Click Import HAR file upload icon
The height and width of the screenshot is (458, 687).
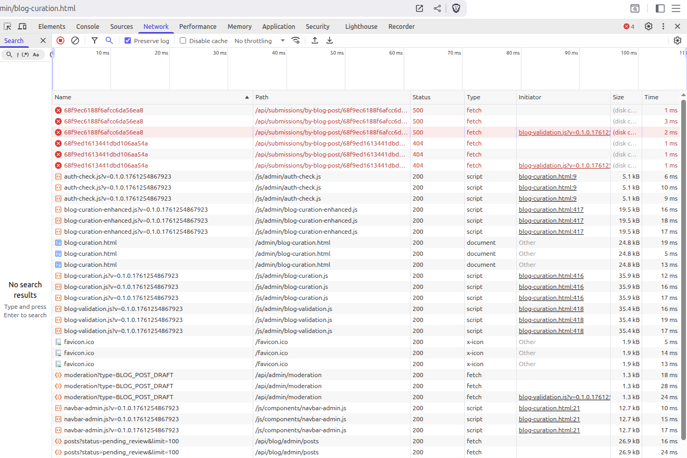click(315, 40)
